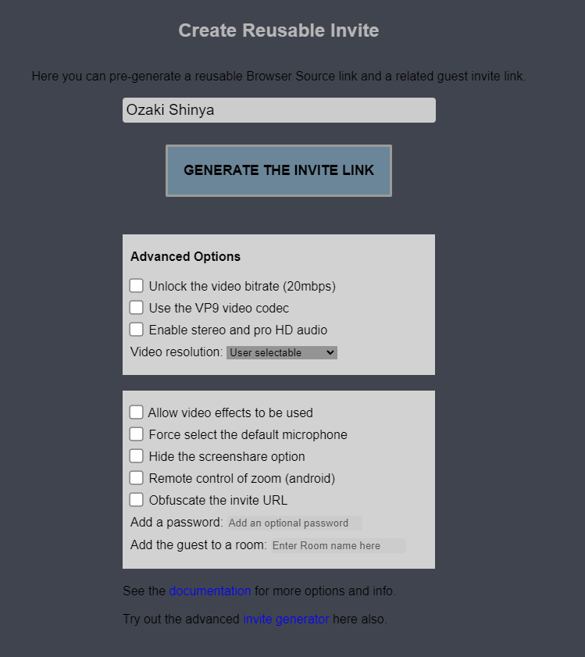Image resolution: width=585 pixels, height=657 pixels.
Task: Click the Advanced Options heading
Action: [x=185, y=256]
